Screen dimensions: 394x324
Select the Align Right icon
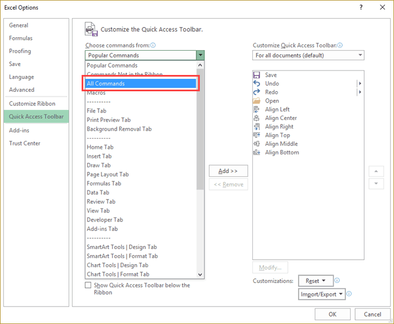click(256, 127)
